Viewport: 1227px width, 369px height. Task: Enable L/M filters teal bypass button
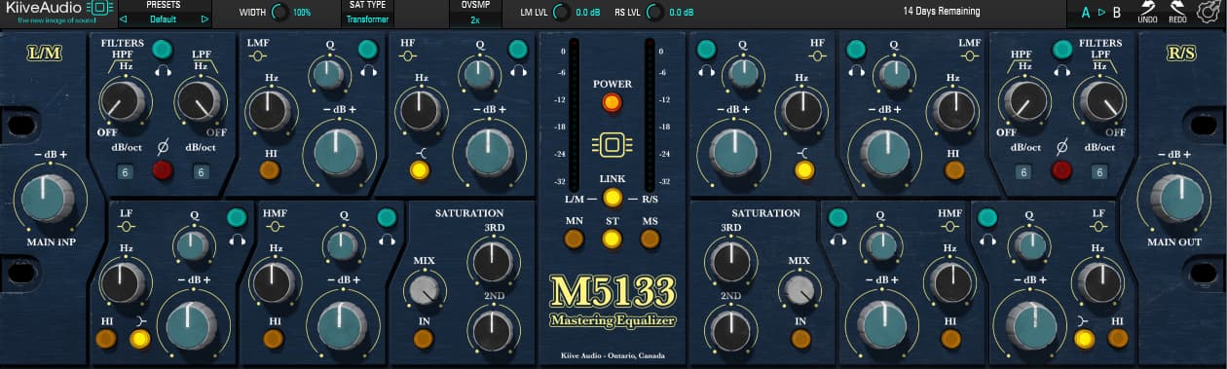pos(163,49)
